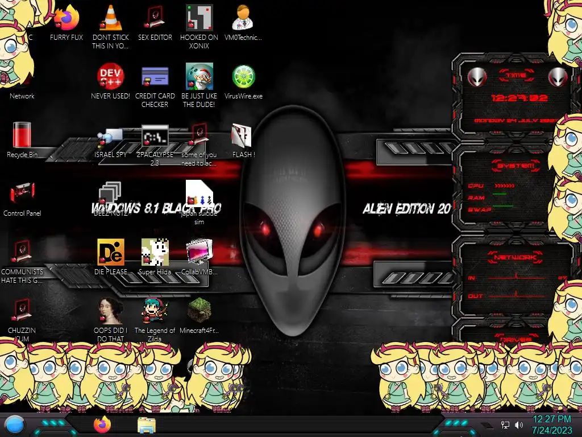Open the OOPS DID I DO THAT portrait icon
The height and width of the screenshot is (437, 582).
pyautogui.click(x=111, y=310)
